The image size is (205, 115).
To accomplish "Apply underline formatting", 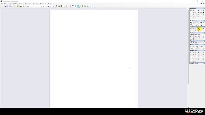I will 53,6.
